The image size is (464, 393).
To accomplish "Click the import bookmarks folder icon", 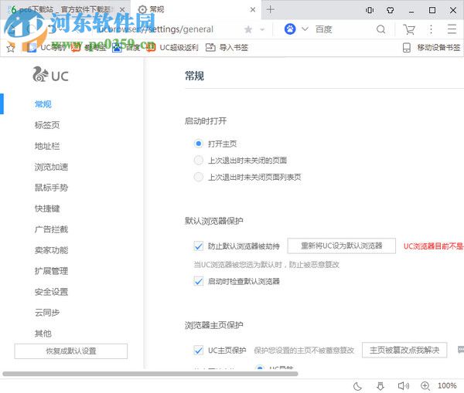I will click(x=210, y=47).
